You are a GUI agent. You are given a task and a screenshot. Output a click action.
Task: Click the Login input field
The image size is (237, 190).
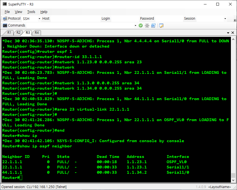point(125,19)
